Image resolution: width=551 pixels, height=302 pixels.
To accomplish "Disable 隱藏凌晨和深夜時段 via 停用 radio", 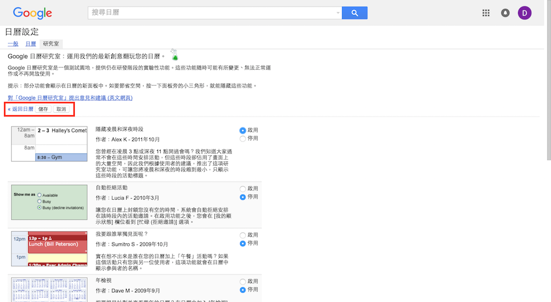I will [x=243, y=139].
